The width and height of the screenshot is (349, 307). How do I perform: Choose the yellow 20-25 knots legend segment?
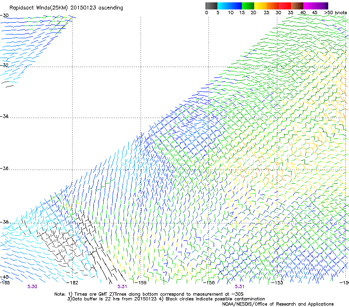tap(260, 6)
